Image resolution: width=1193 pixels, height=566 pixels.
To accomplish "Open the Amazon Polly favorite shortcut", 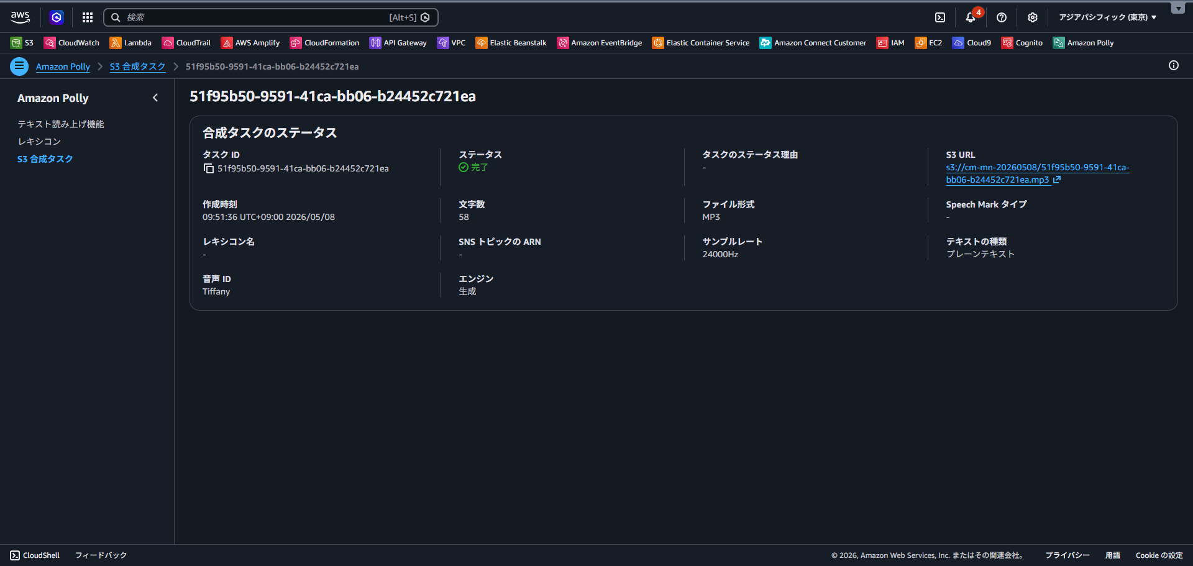I will tap(1083, 43).
